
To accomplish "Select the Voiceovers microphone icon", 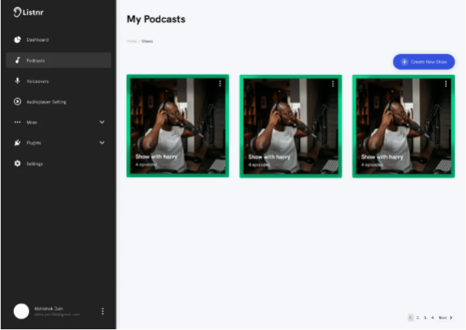I will pyautogui.click(x=17, y=81).
